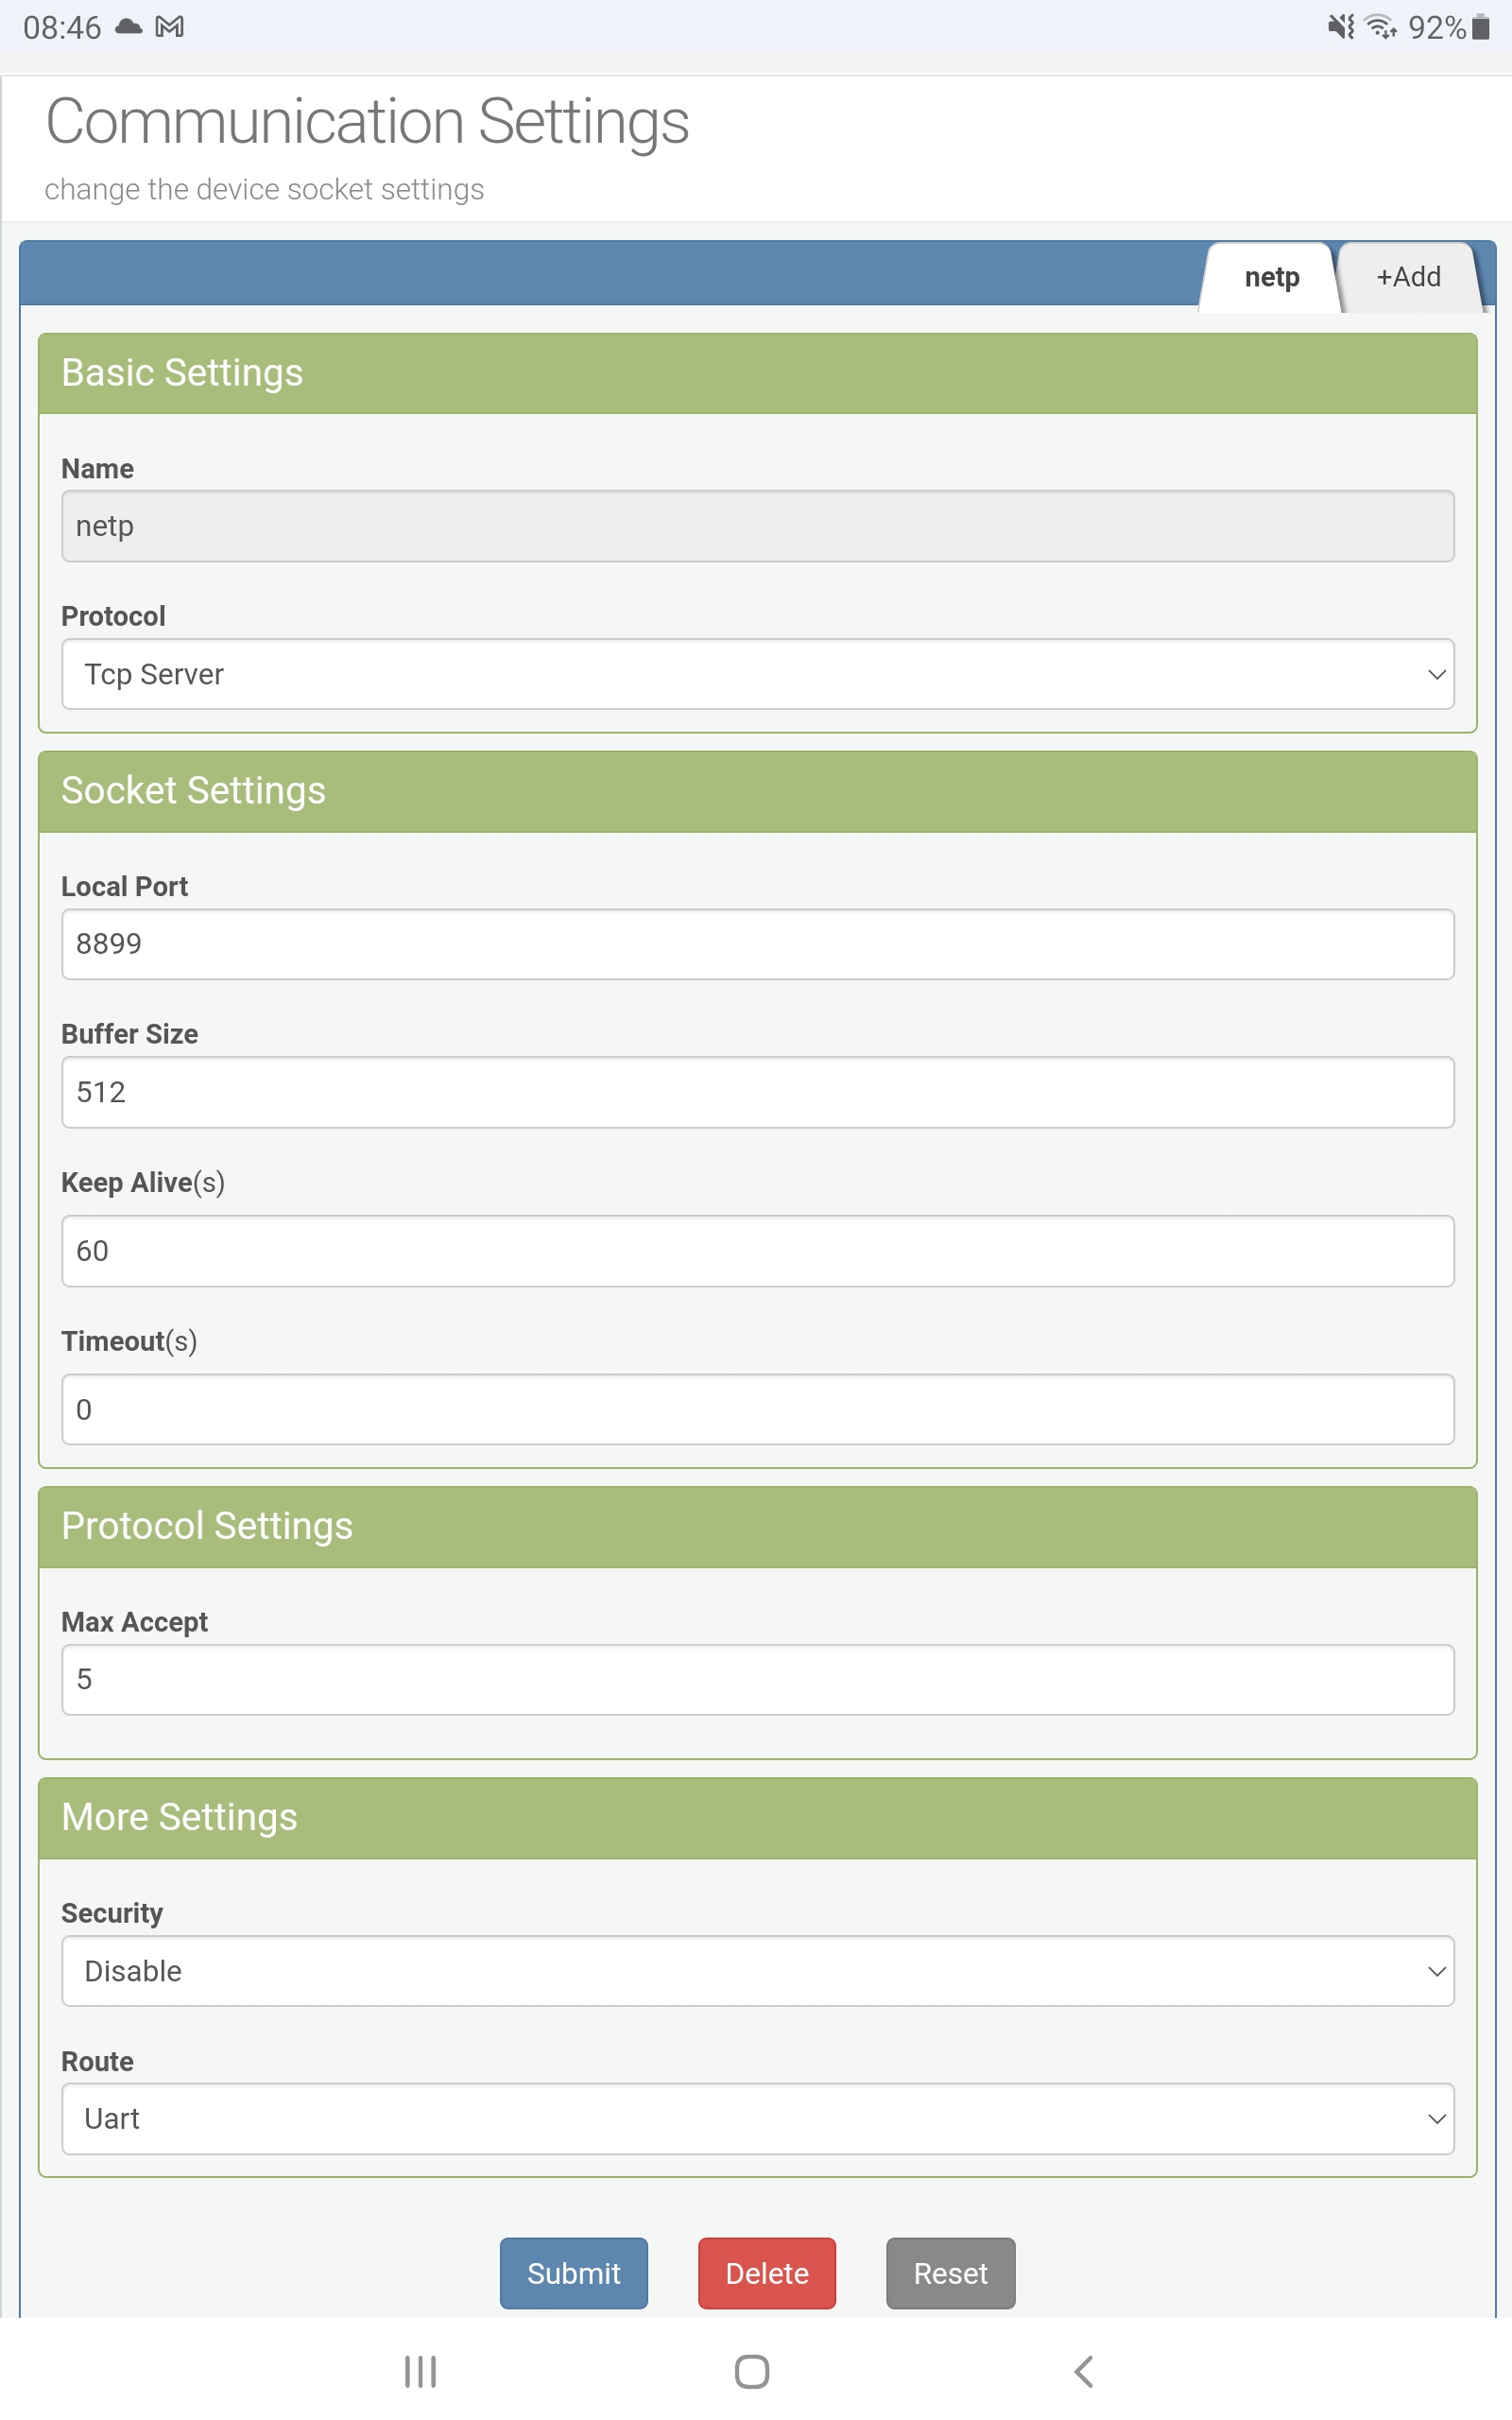Open the Route dropdown showing Uart
The image size is (1512, 2420).
(757, 2119)
